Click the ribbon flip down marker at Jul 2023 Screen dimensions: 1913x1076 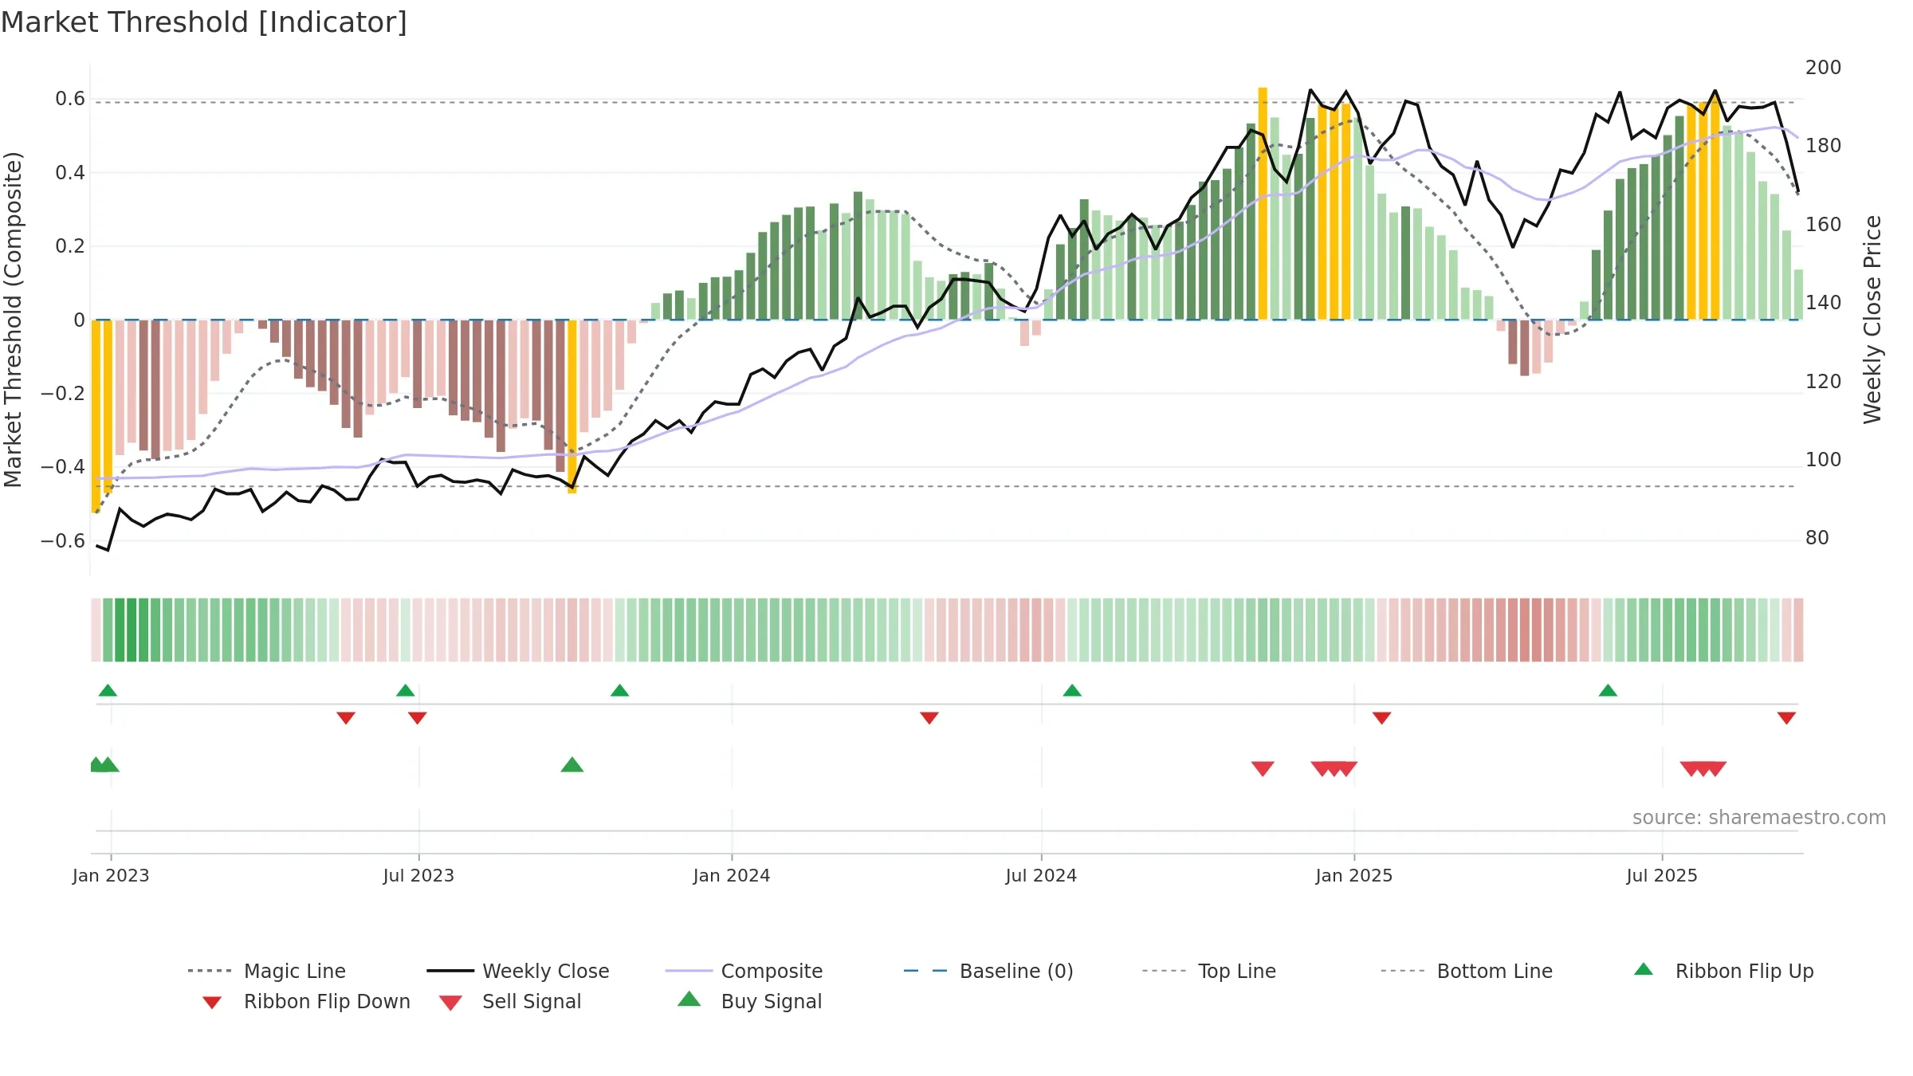(x=418, y=718)
